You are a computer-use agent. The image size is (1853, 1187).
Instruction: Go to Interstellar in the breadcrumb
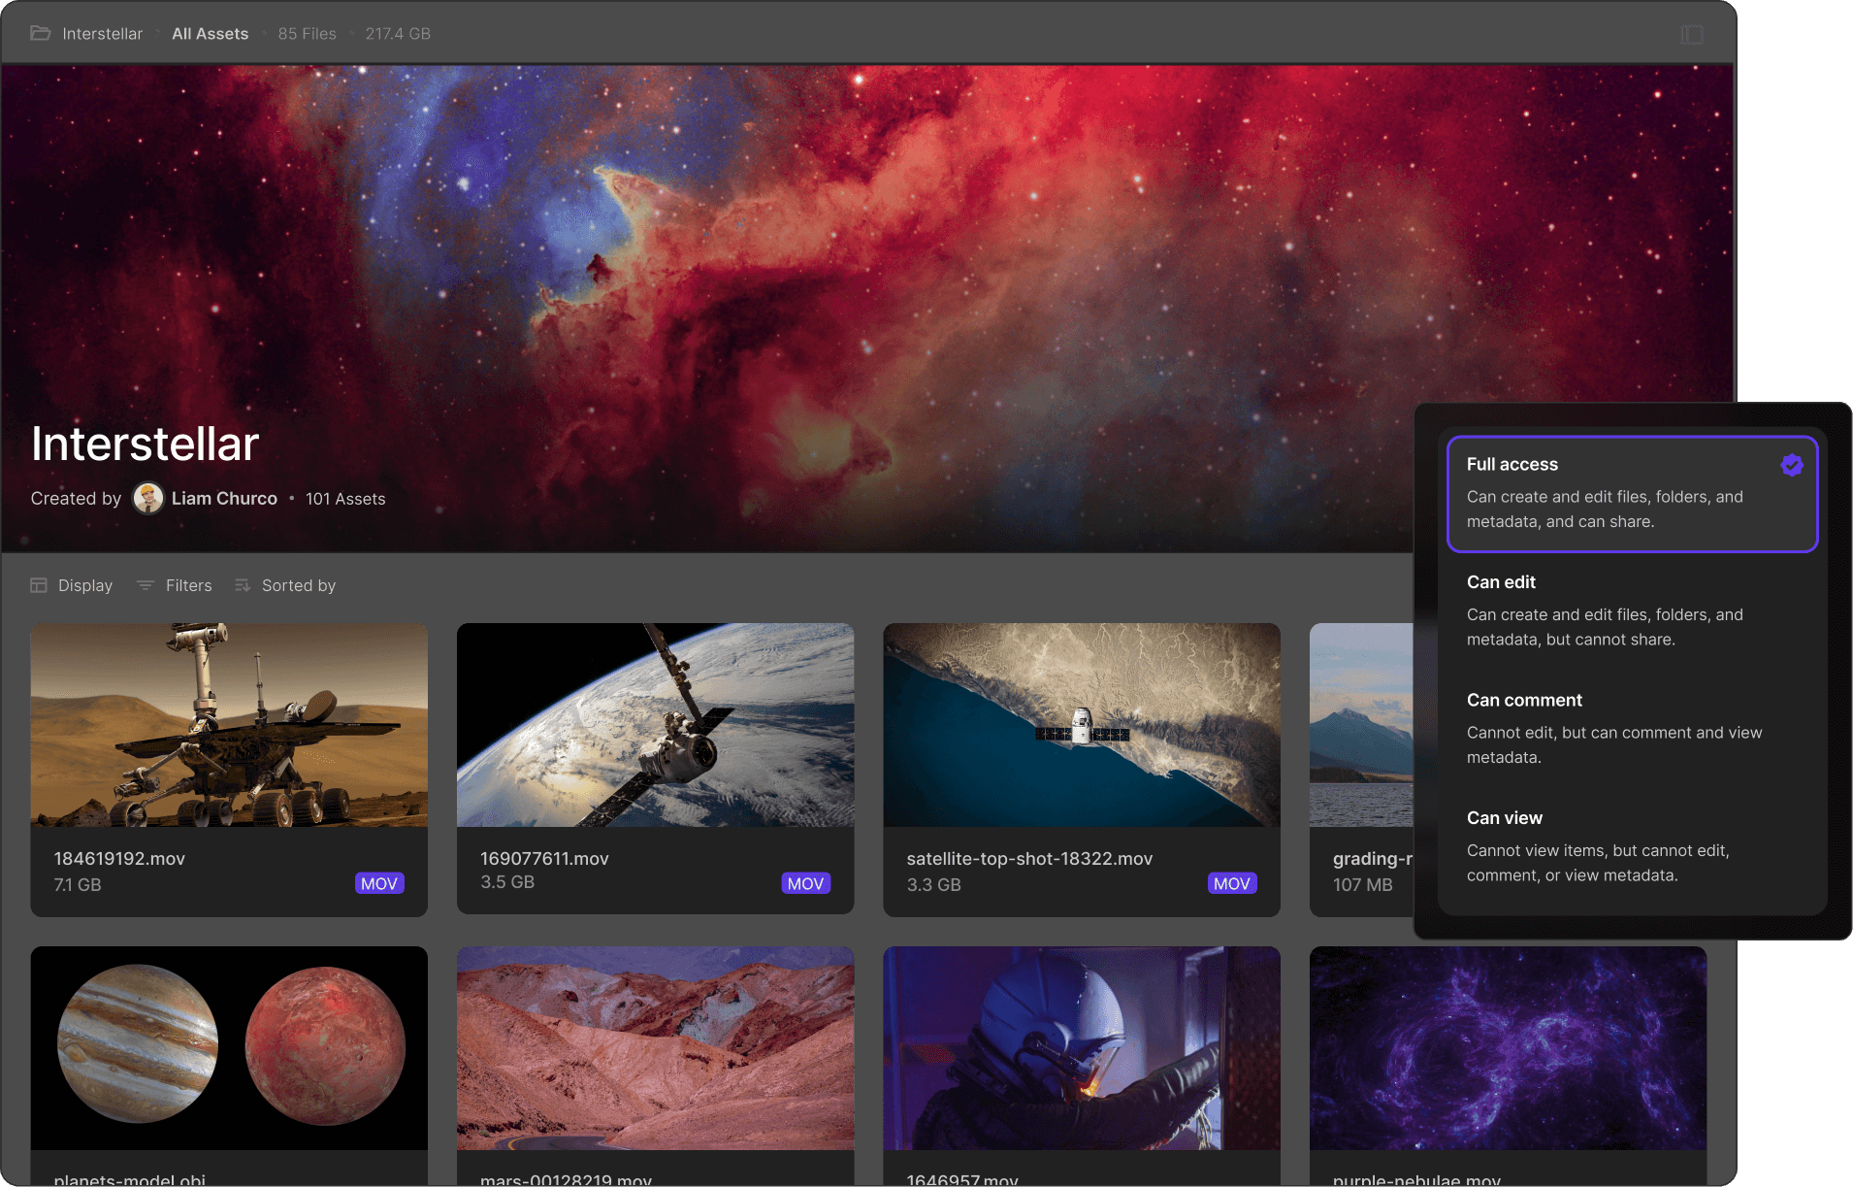[102, 33]
